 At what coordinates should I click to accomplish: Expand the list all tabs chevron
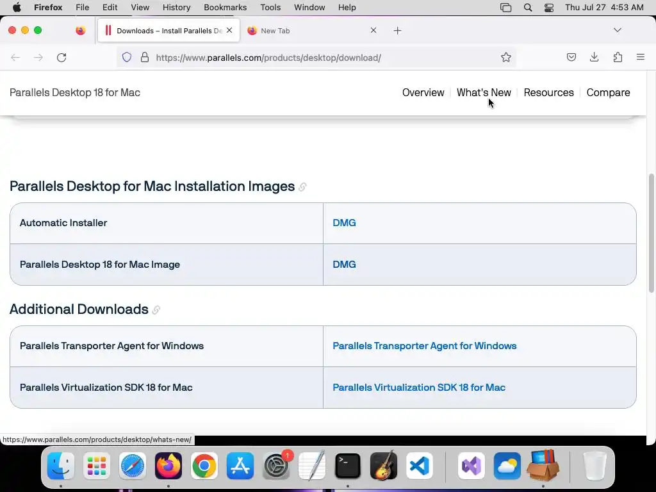click(x=618, y=30)
